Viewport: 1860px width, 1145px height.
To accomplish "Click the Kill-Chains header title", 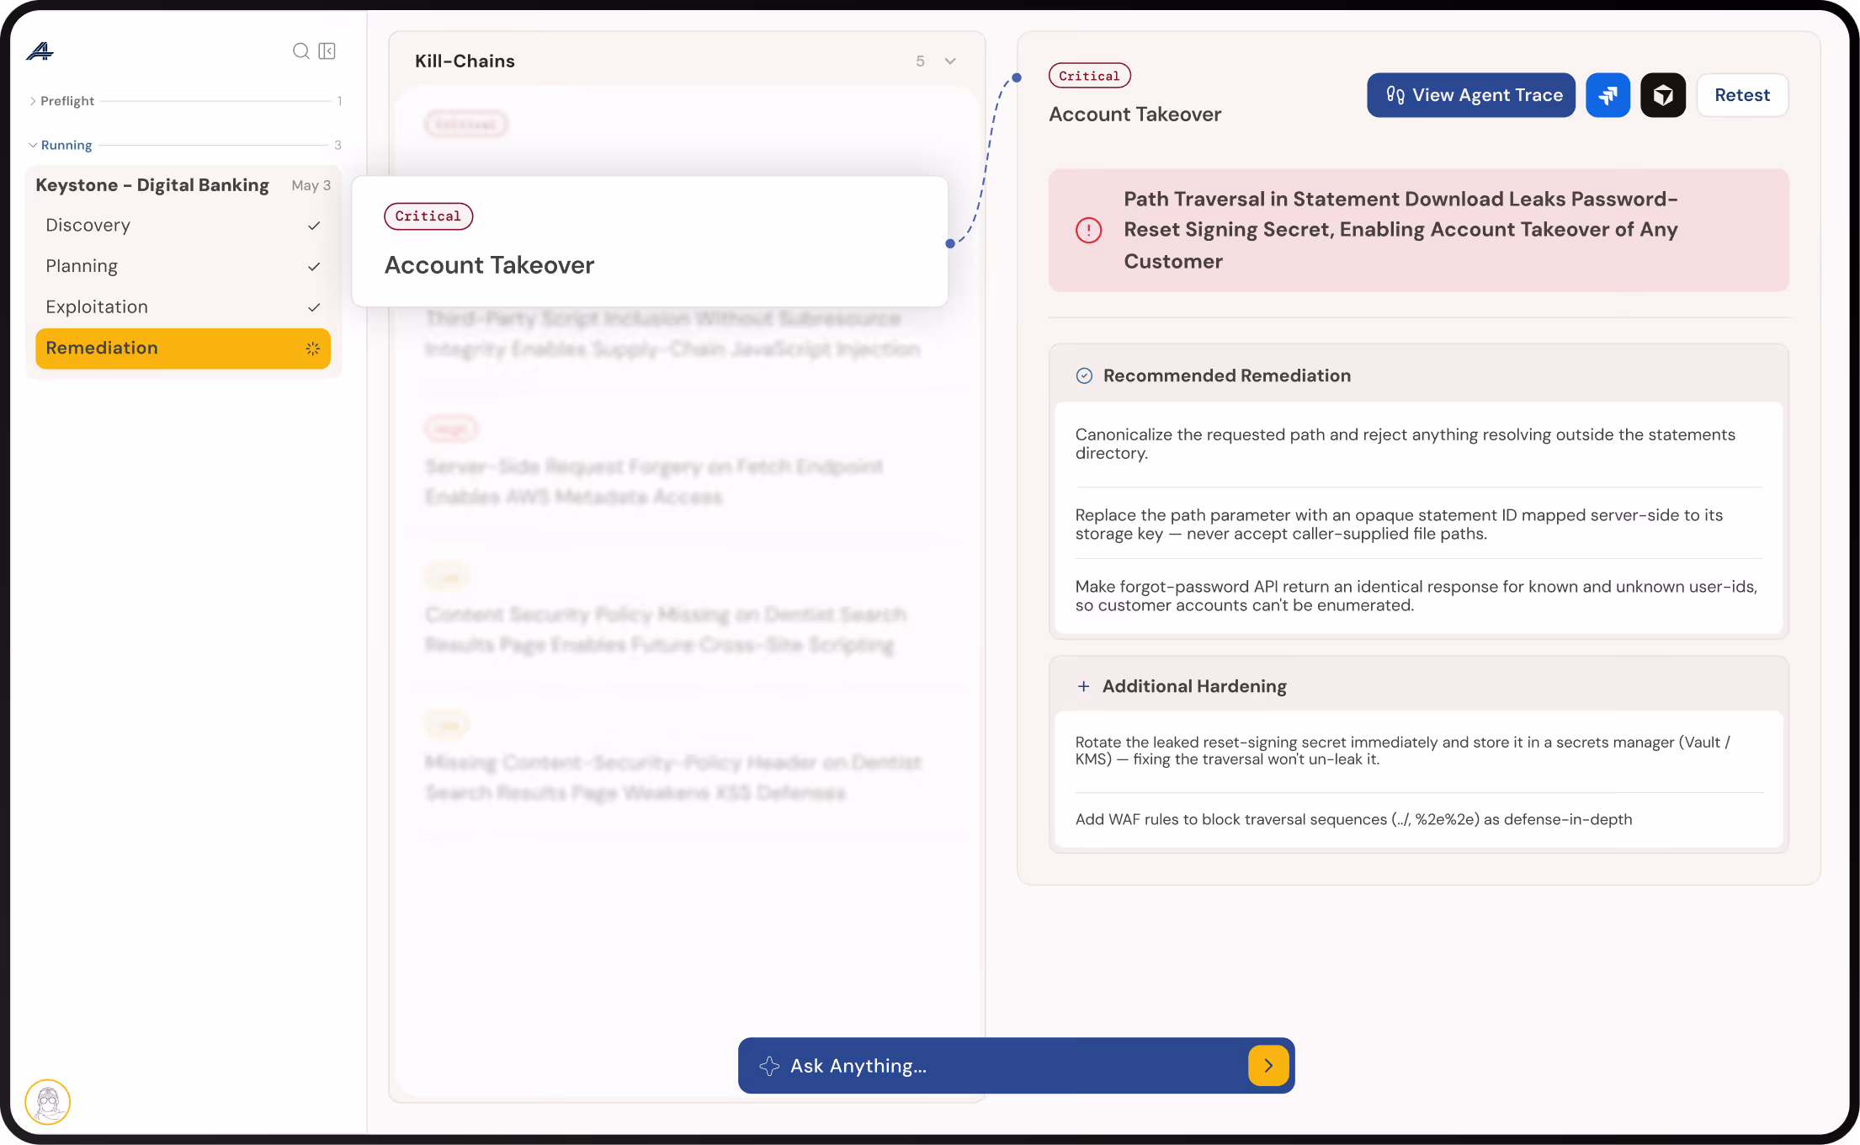I will [x=465, y=61].
